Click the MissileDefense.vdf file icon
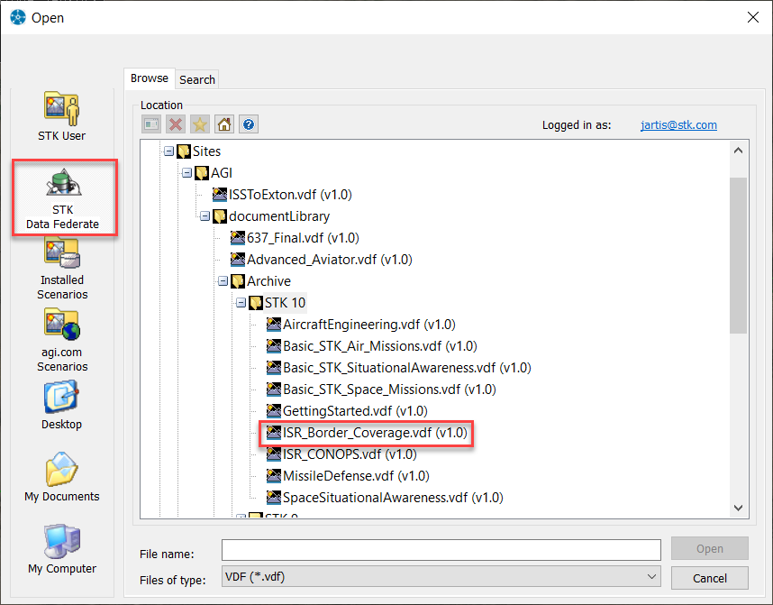Screen dimensions: 773x605 [274, 476]
